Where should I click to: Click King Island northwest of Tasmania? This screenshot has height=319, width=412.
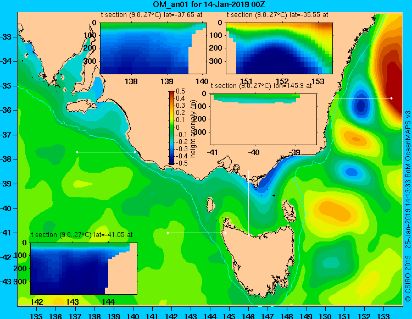coord(210,205)
